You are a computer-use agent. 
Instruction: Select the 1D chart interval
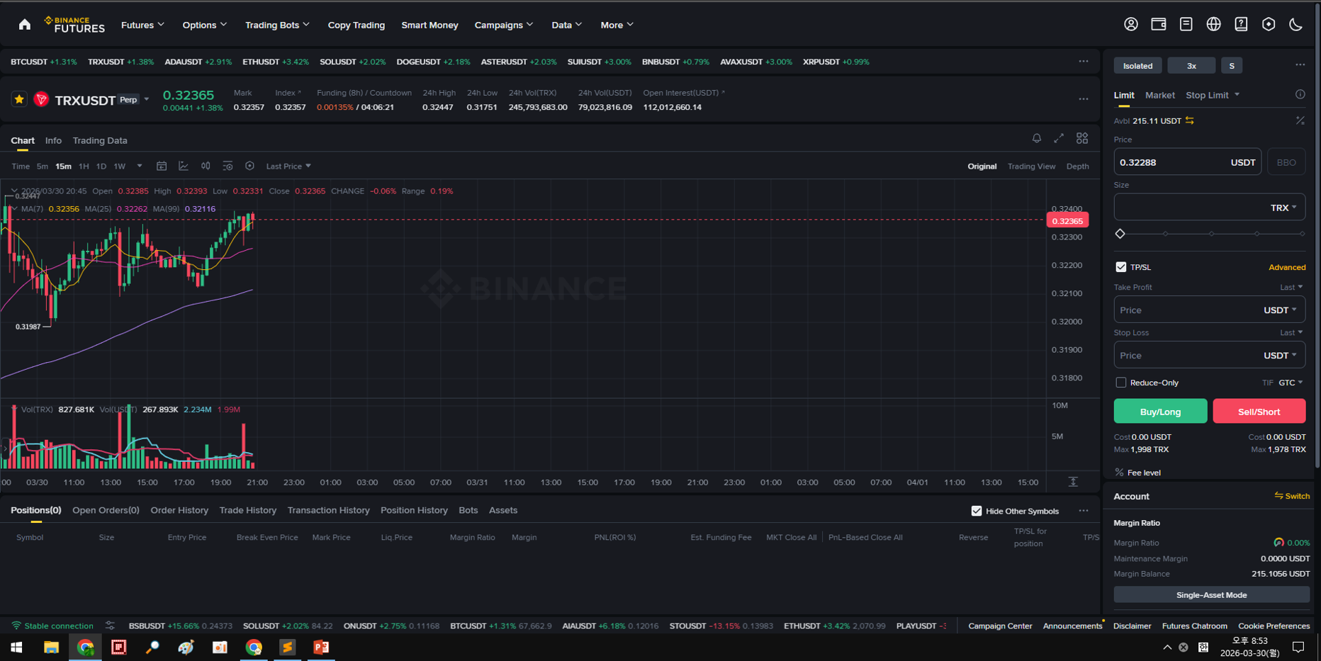[101, 166]
